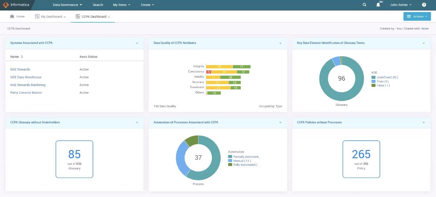The width and height of the screenshot is (436, 197).
Task: Click the Actions button
Action: coord(417,17)
